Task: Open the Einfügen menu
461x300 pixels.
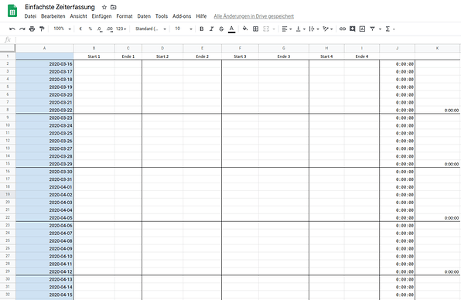Action: pyautogui.click(x=102, y=16)
